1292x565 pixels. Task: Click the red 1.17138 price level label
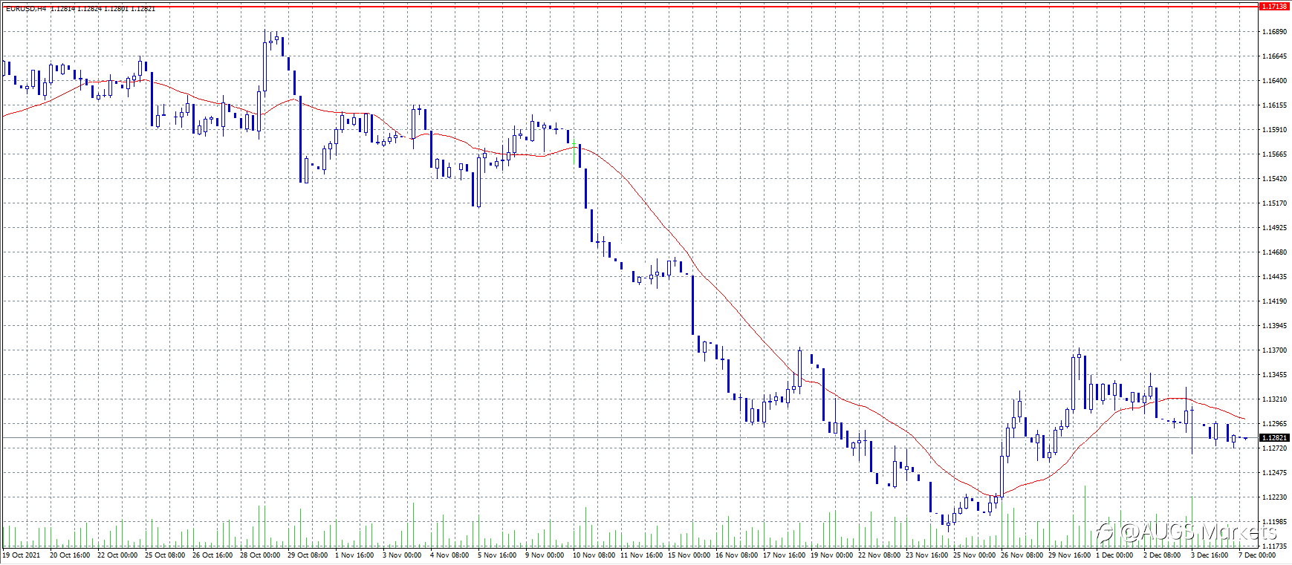point(1273,6)
